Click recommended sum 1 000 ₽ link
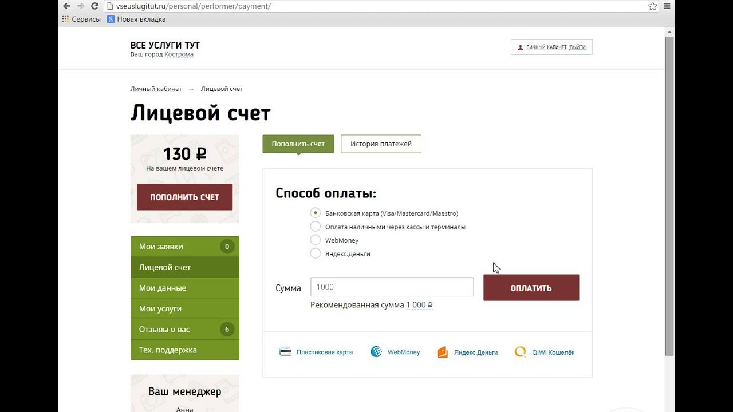 click(x=419, y=305)
